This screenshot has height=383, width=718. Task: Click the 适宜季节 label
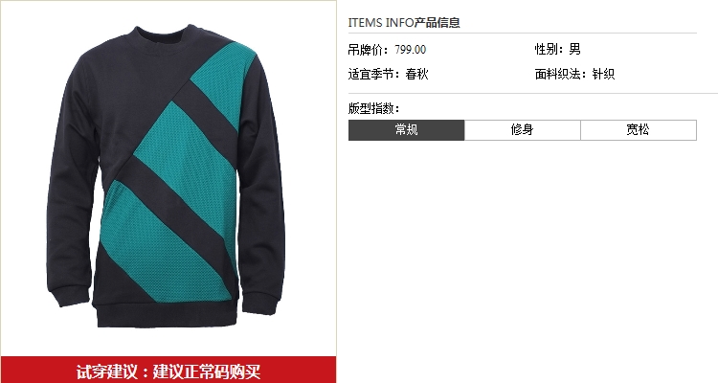click(x=371, y=74)
